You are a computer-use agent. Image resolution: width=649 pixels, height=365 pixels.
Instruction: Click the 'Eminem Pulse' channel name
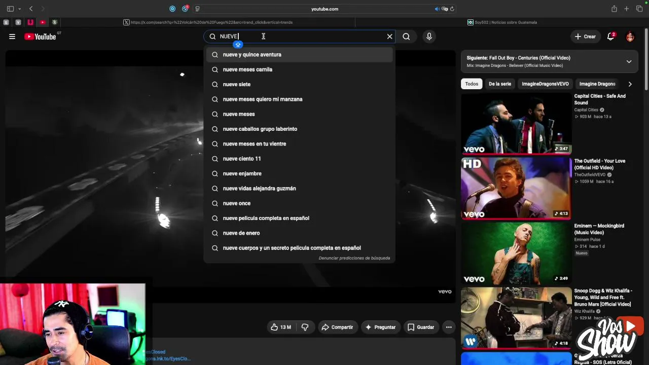click(x=587, y=240)
